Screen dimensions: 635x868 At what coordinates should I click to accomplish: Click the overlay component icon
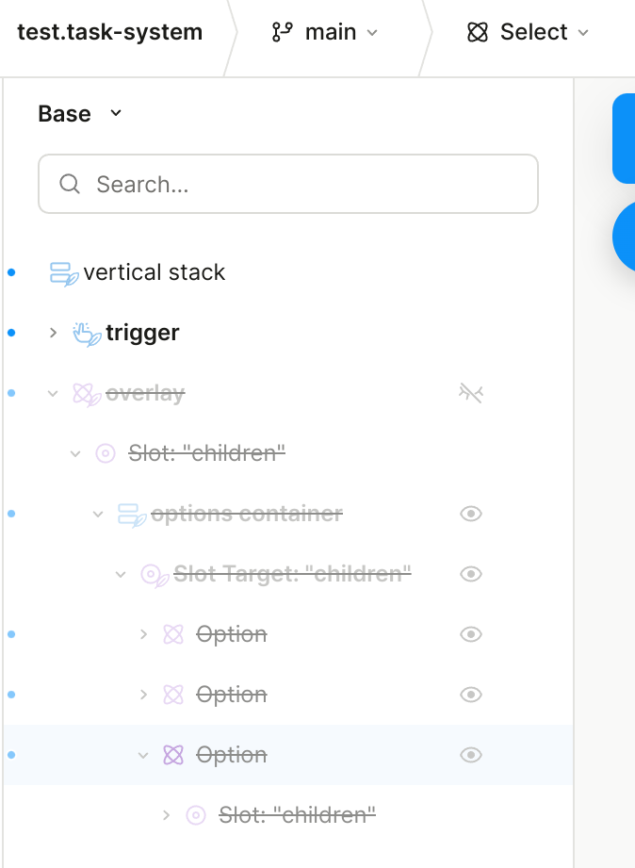tap(87, 394)
